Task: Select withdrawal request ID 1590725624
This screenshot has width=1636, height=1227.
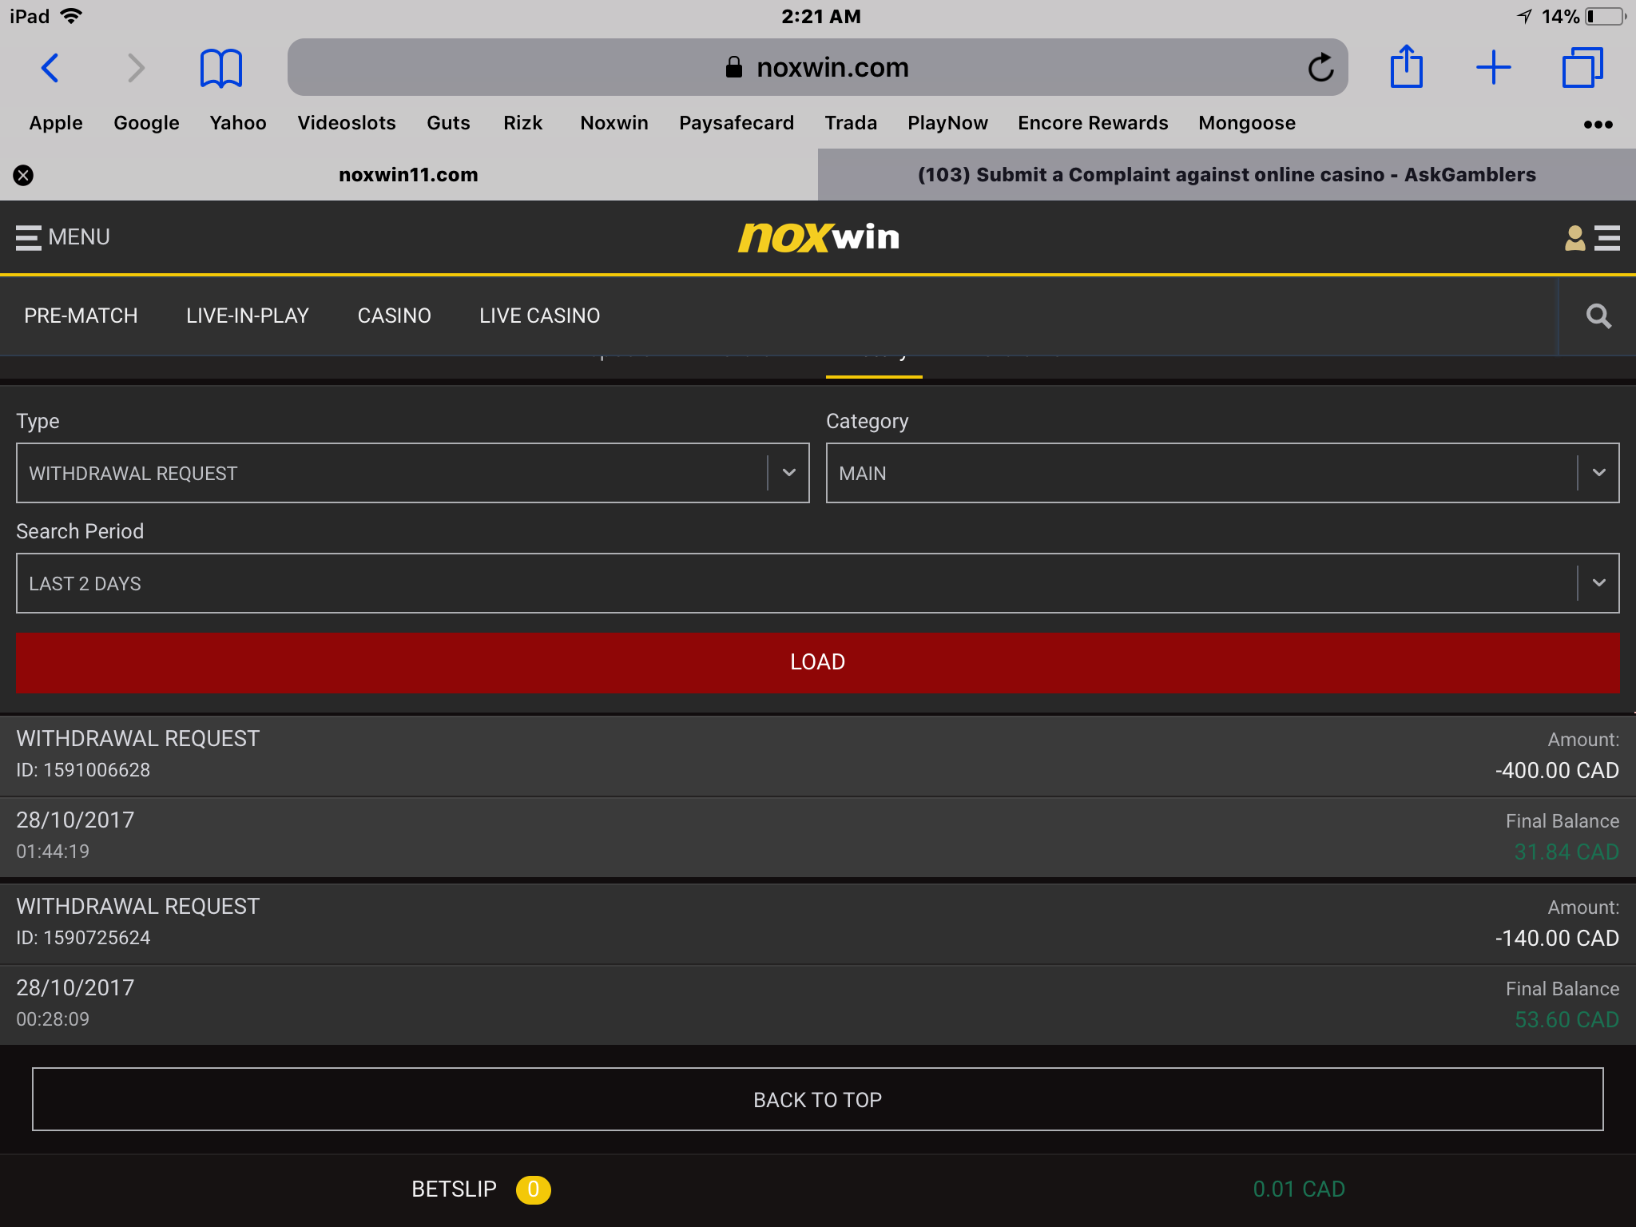Action: click(83, 938)
